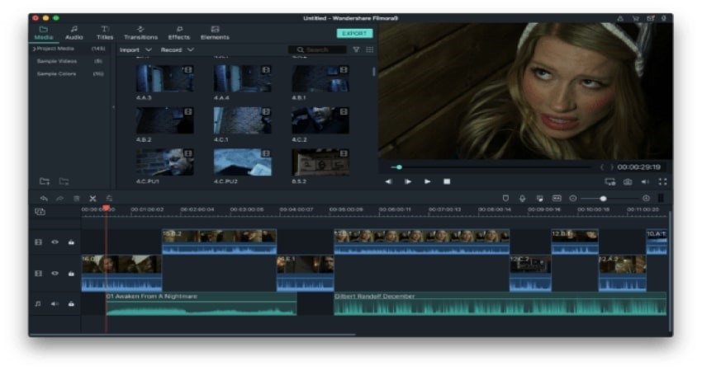Click the timeline playhead marker
Image resolution: width=702 pixels, height=371 pixels.
pos(106,208)
